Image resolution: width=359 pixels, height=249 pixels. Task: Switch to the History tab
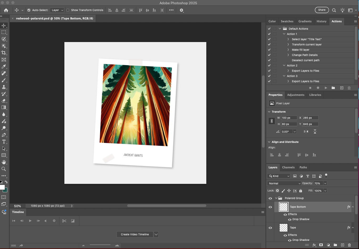321,21
